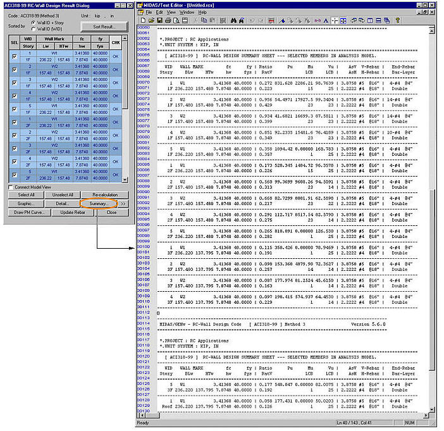
Task: Open the Edit menu
Action: click(159, 12)
